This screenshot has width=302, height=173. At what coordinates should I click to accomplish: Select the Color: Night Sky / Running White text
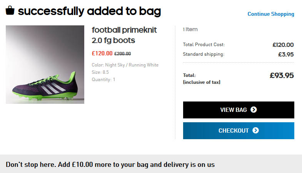click(x=125, y=65)
